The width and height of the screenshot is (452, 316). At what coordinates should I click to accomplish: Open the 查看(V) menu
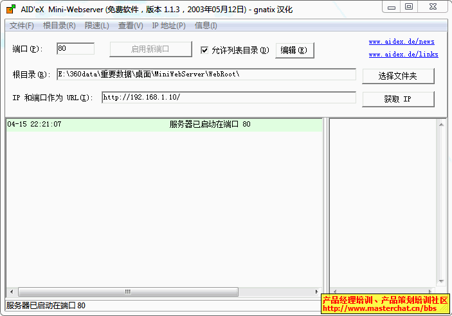[x=131, y=26]
